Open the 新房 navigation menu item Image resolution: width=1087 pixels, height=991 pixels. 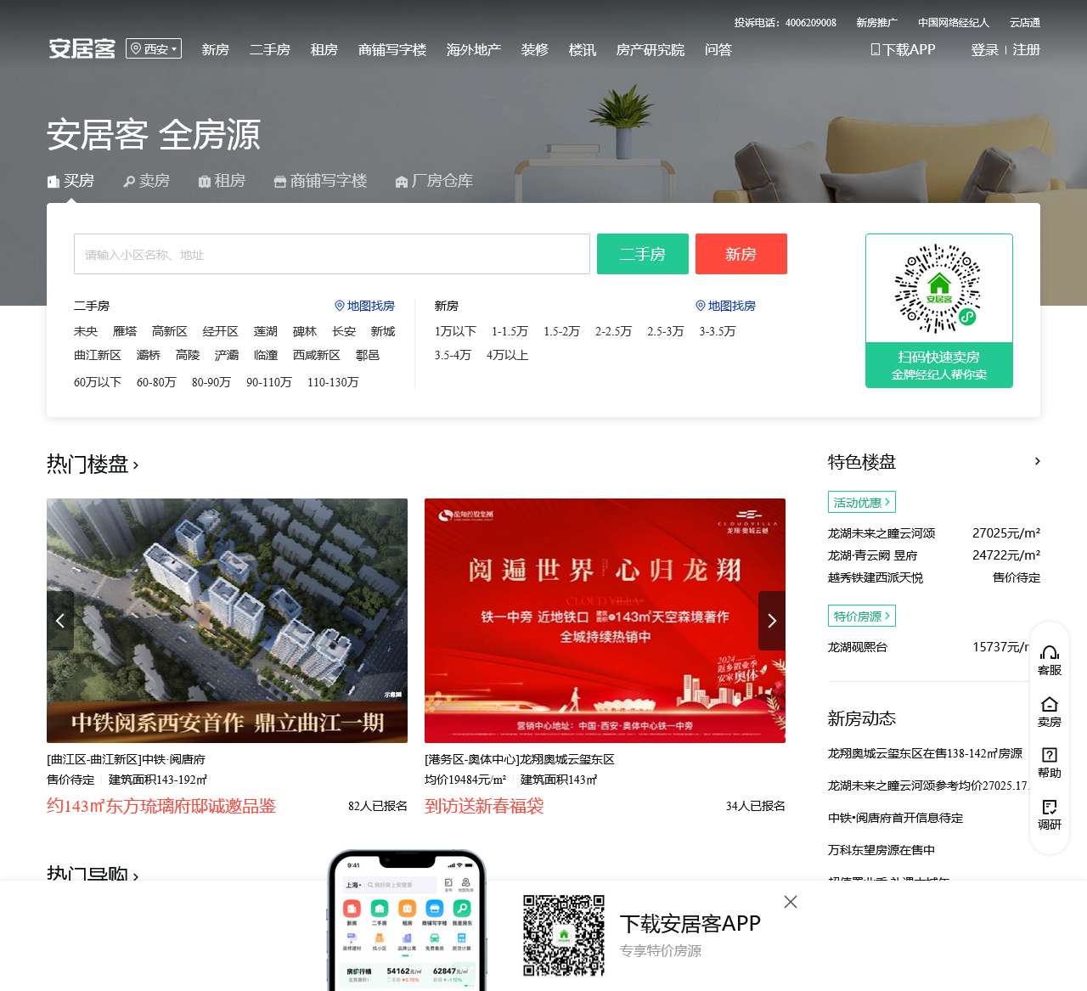216,50
